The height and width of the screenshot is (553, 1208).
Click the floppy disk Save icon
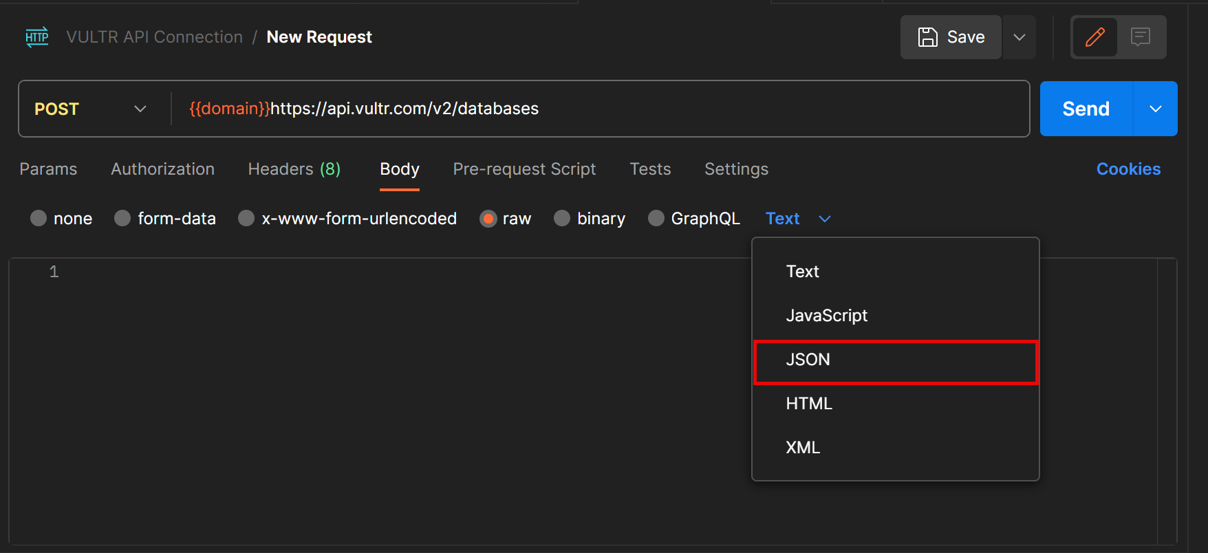[x=927, y=37]
